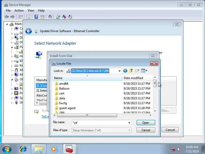Viewport: 205px width, 154px height.
Task: Click the network tray icon
Action: 173,149
